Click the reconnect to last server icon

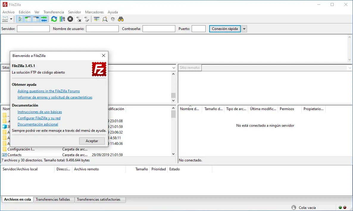[86, 19]
